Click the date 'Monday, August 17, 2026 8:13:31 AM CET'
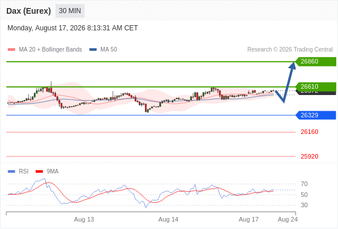 point(73,28)
